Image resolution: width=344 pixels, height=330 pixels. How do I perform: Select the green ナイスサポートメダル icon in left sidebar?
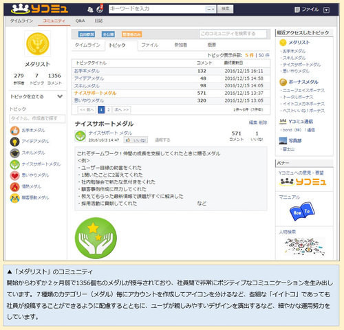14,164
